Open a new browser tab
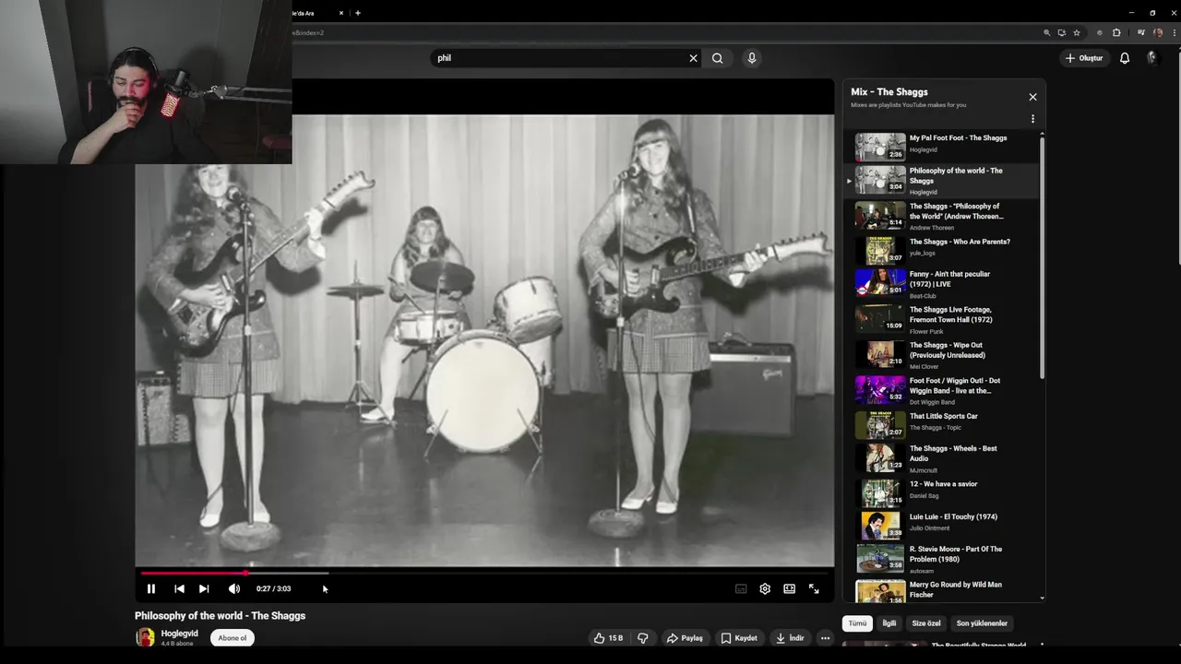The width and height of the screenshot is (1181, 664). pyautogui.click(x=358, y=13)
